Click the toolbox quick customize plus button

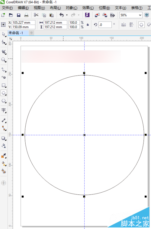(x=4, y=183)
